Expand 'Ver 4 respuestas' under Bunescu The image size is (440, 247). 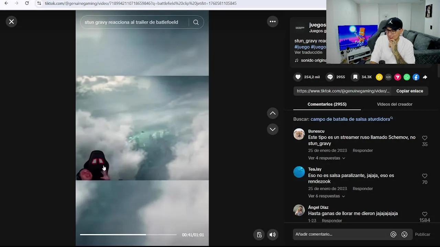[x=327, y=158]
